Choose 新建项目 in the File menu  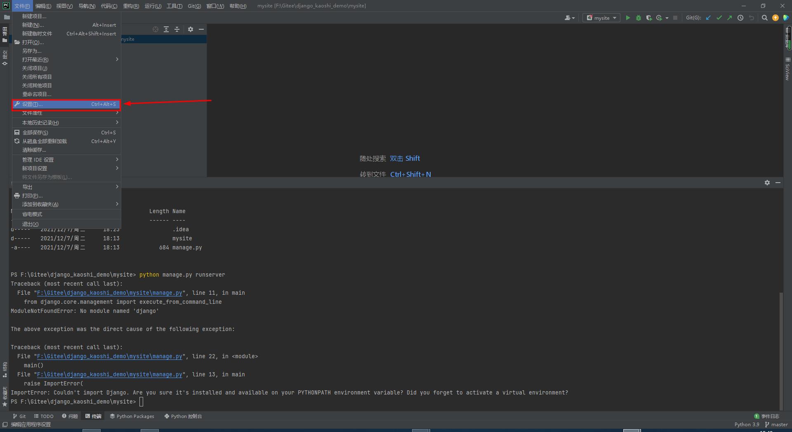click(x=66, y=16)
